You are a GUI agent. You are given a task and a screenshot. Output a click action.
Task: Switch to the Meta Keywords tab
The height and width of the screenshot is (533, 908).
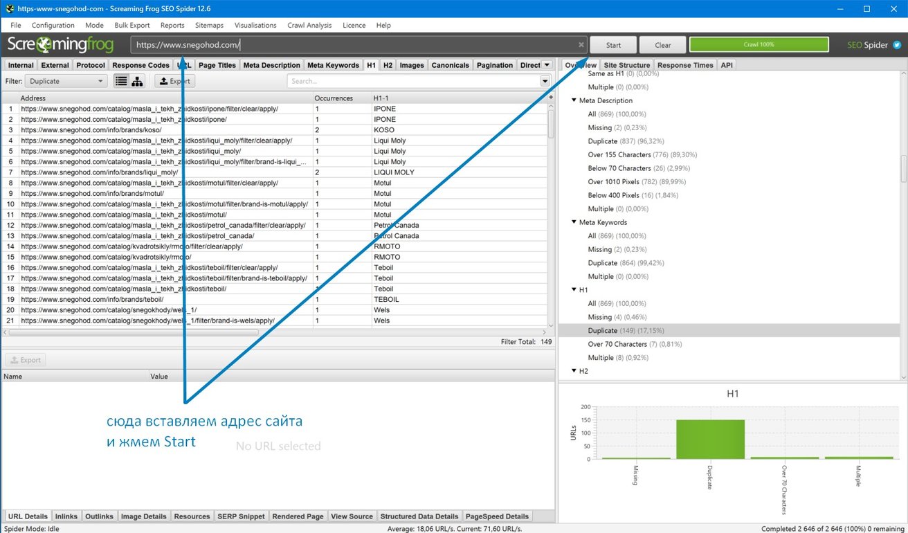[x=334, y=65]
